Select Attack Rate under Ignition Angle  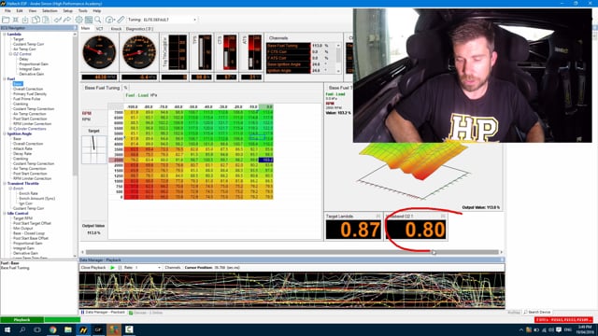[22, 148]
